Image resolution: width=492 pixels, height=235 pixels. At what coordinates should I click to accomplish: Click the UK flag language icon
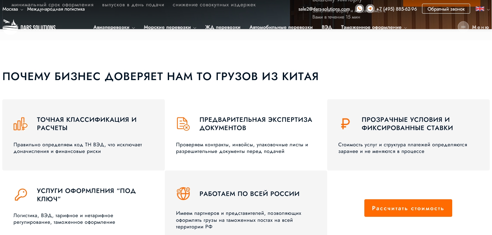pyautogui.click(x=480, y=9)
